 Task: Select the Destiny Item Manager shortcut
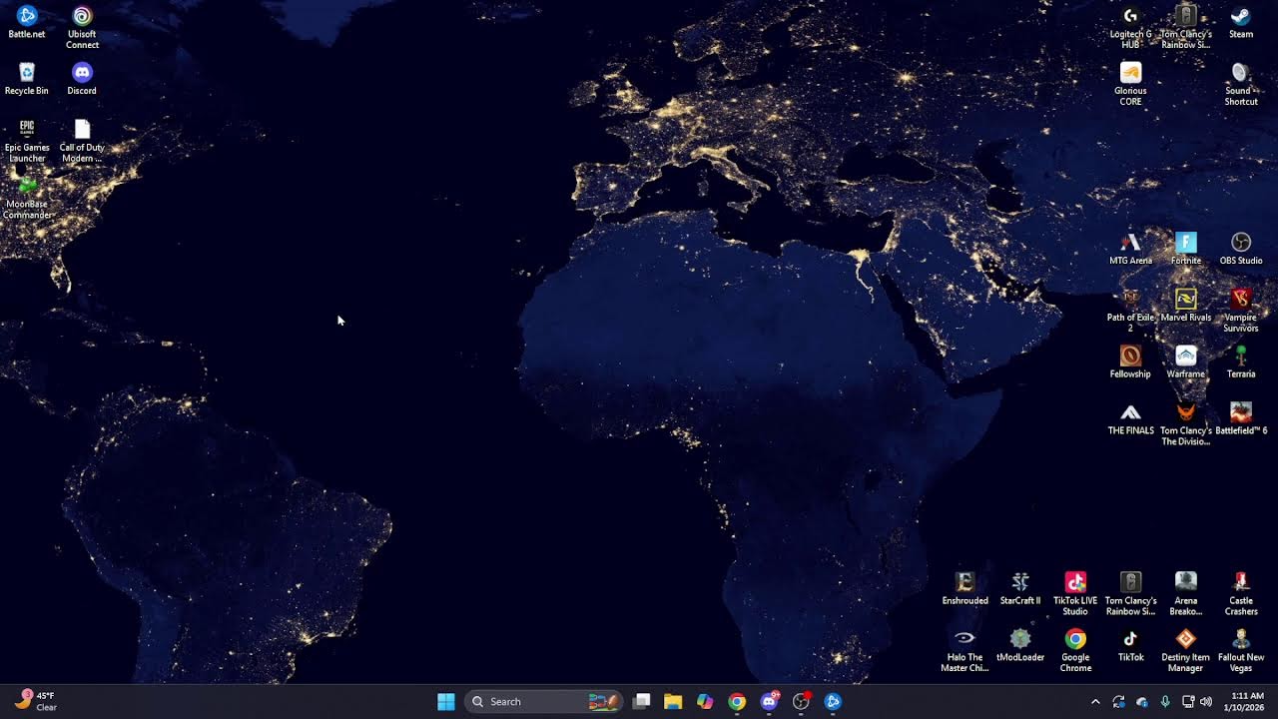pyautogui.click(x=1186, y=651)
